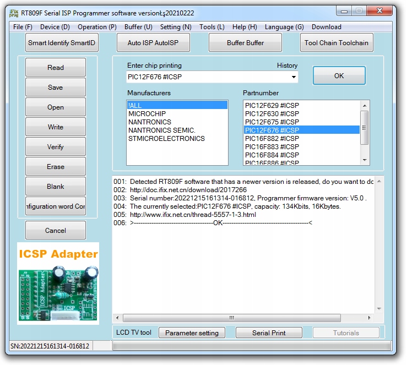The width and height of the screenshot is (407, 365).
Task: Confirm chip selection with OK button
Action: [x=339, y=75]
